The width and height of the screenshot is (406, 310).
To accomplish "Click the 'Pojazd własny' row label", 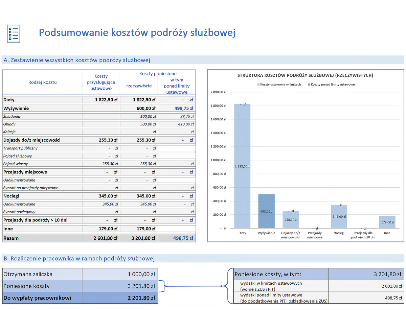I will (16, 164).
